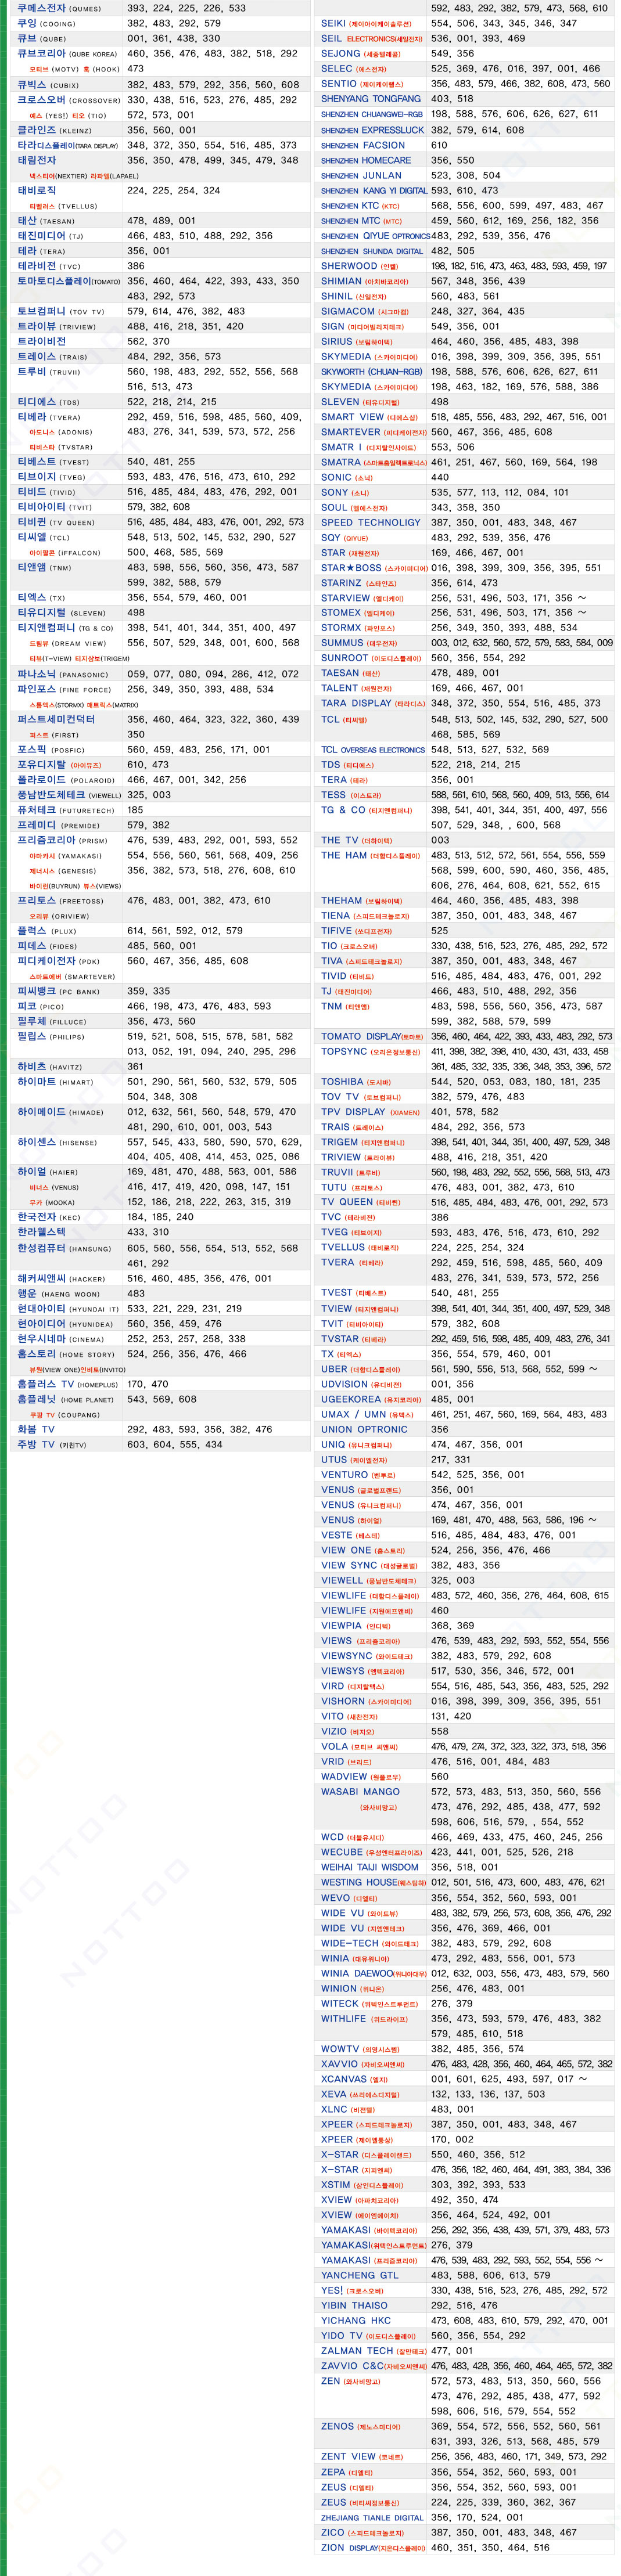Select the TOSHIBA (도시바) entry
The image size is (621, 2576).
355,1081
